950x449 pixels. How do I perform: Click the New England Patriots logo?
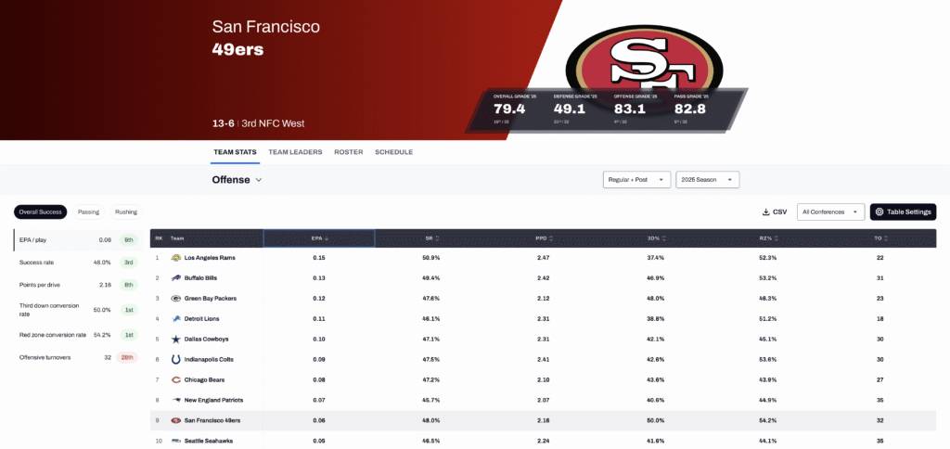tap(175, 401)
